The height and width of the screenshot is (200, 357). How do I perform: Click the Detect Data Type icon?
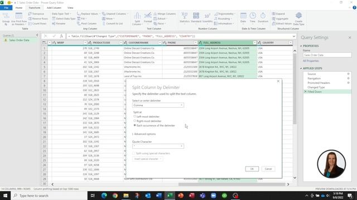(x=54, y=18)
